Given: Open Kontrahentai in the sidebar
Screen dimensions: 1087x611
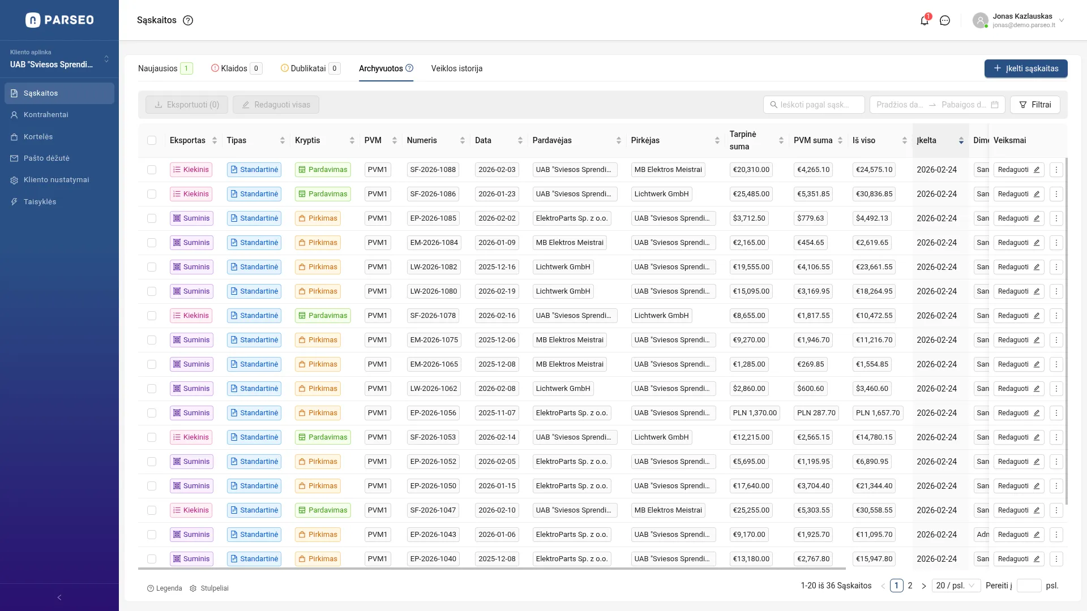Looking at the screenshot, I should pyautogui.click(x=46, y=115).
